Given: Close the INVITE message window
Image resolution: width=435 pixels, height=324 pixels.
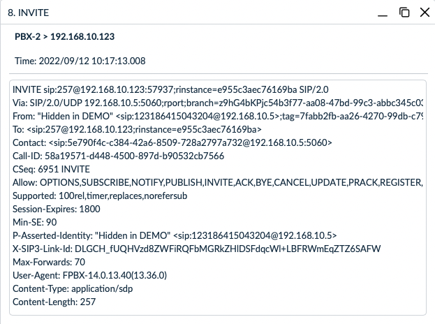Looking at the screenshot, I should [425, 13].
